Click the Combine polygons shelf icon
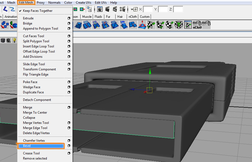 [5, 25]
